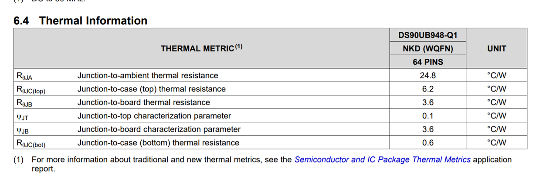Select the Junction-to-top characterization parameter text

tap(154, 116)
